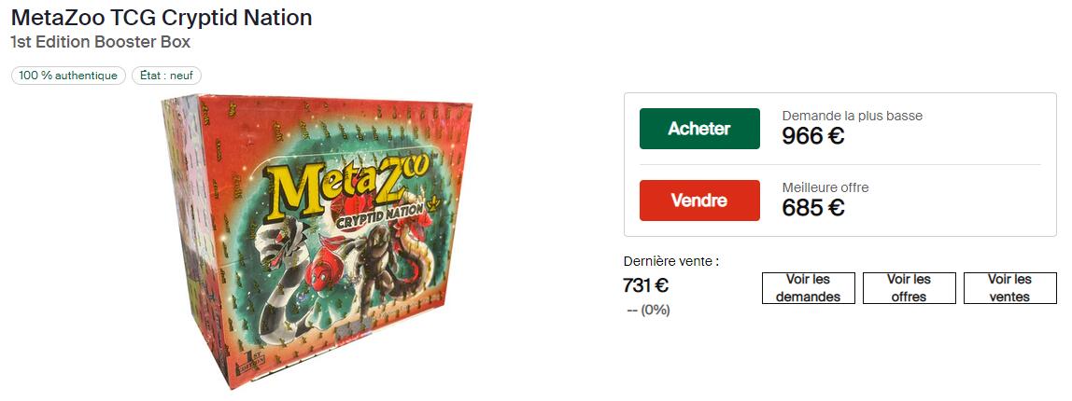Select the État : neuf badge
This screenshot has width=1072, height=401.
tap(166, 76)
